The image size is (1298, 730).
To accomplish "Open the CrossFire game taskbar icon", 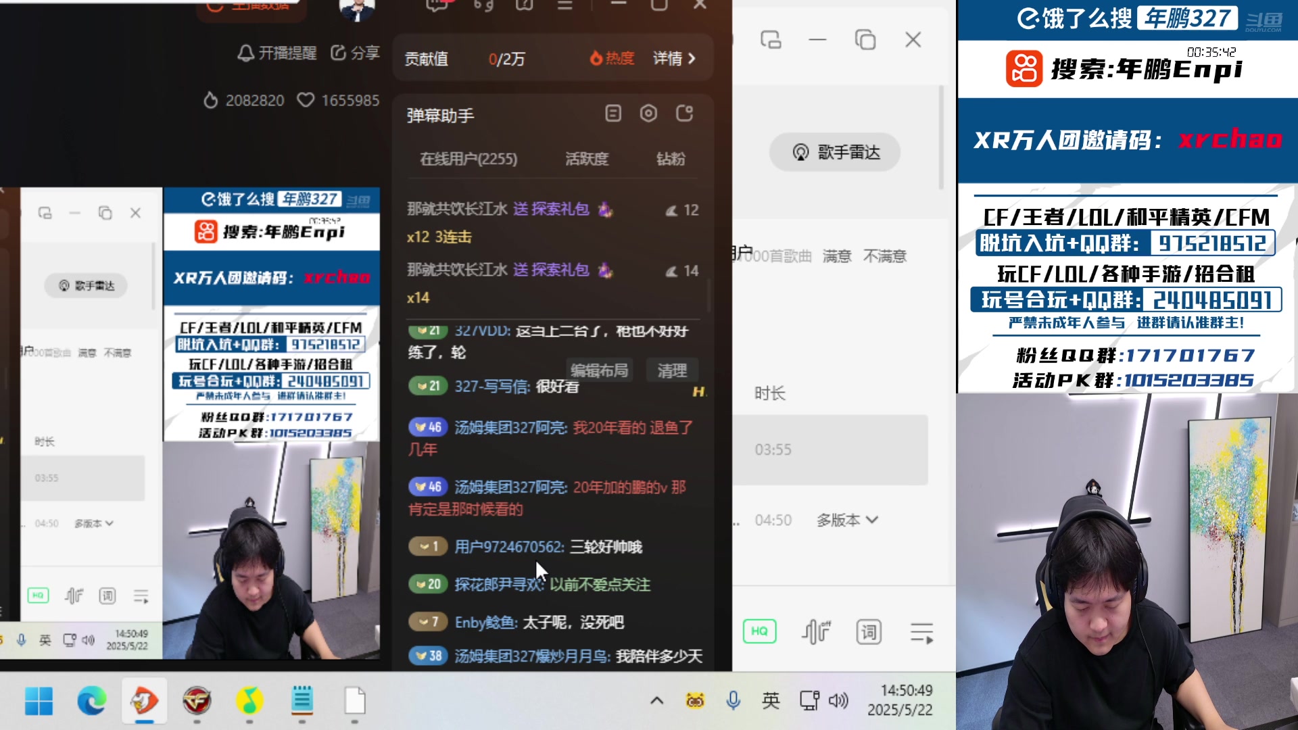I will coord(197,701).
